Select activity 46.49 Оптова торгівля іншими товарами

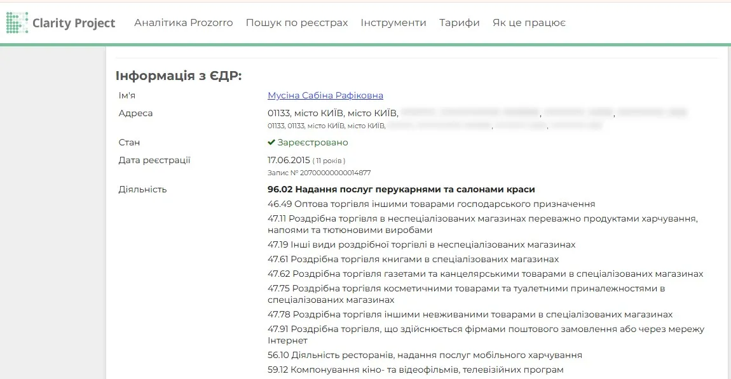coord(431,204)
